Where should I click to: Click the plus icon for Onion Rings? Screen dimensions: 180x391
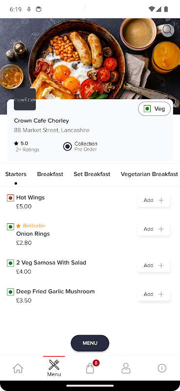point(161,229)
